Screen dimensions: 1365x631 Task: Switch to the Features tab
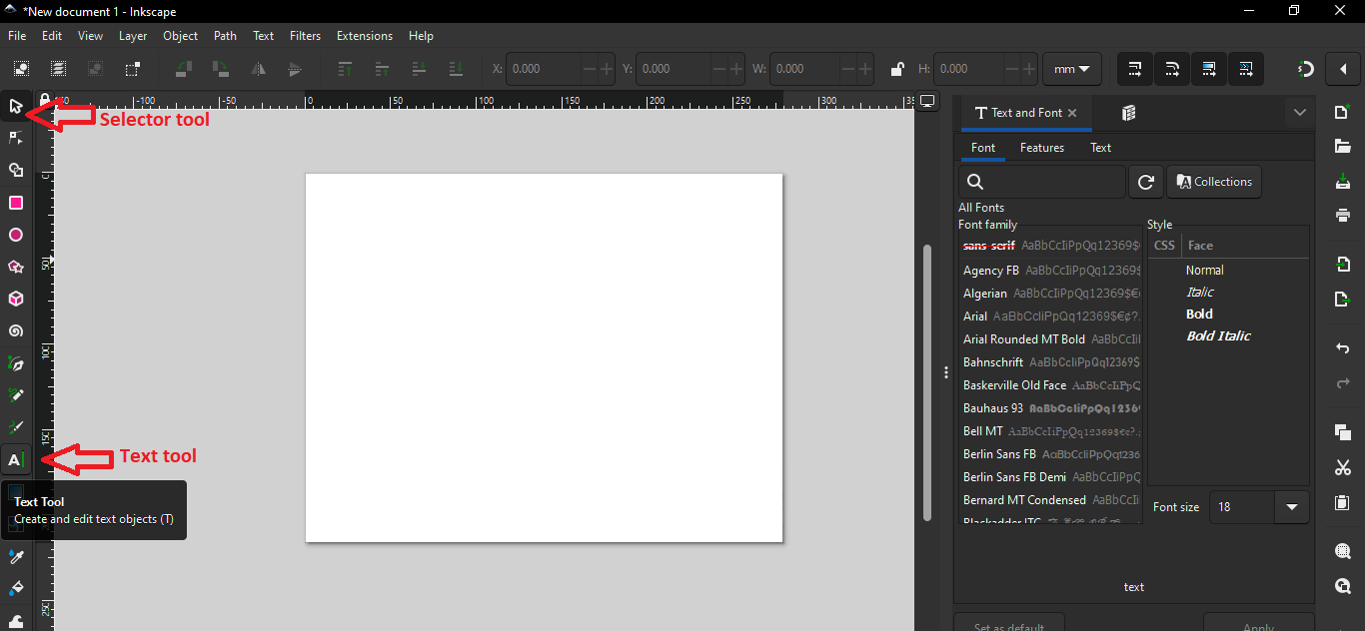tap(1041, 147)
